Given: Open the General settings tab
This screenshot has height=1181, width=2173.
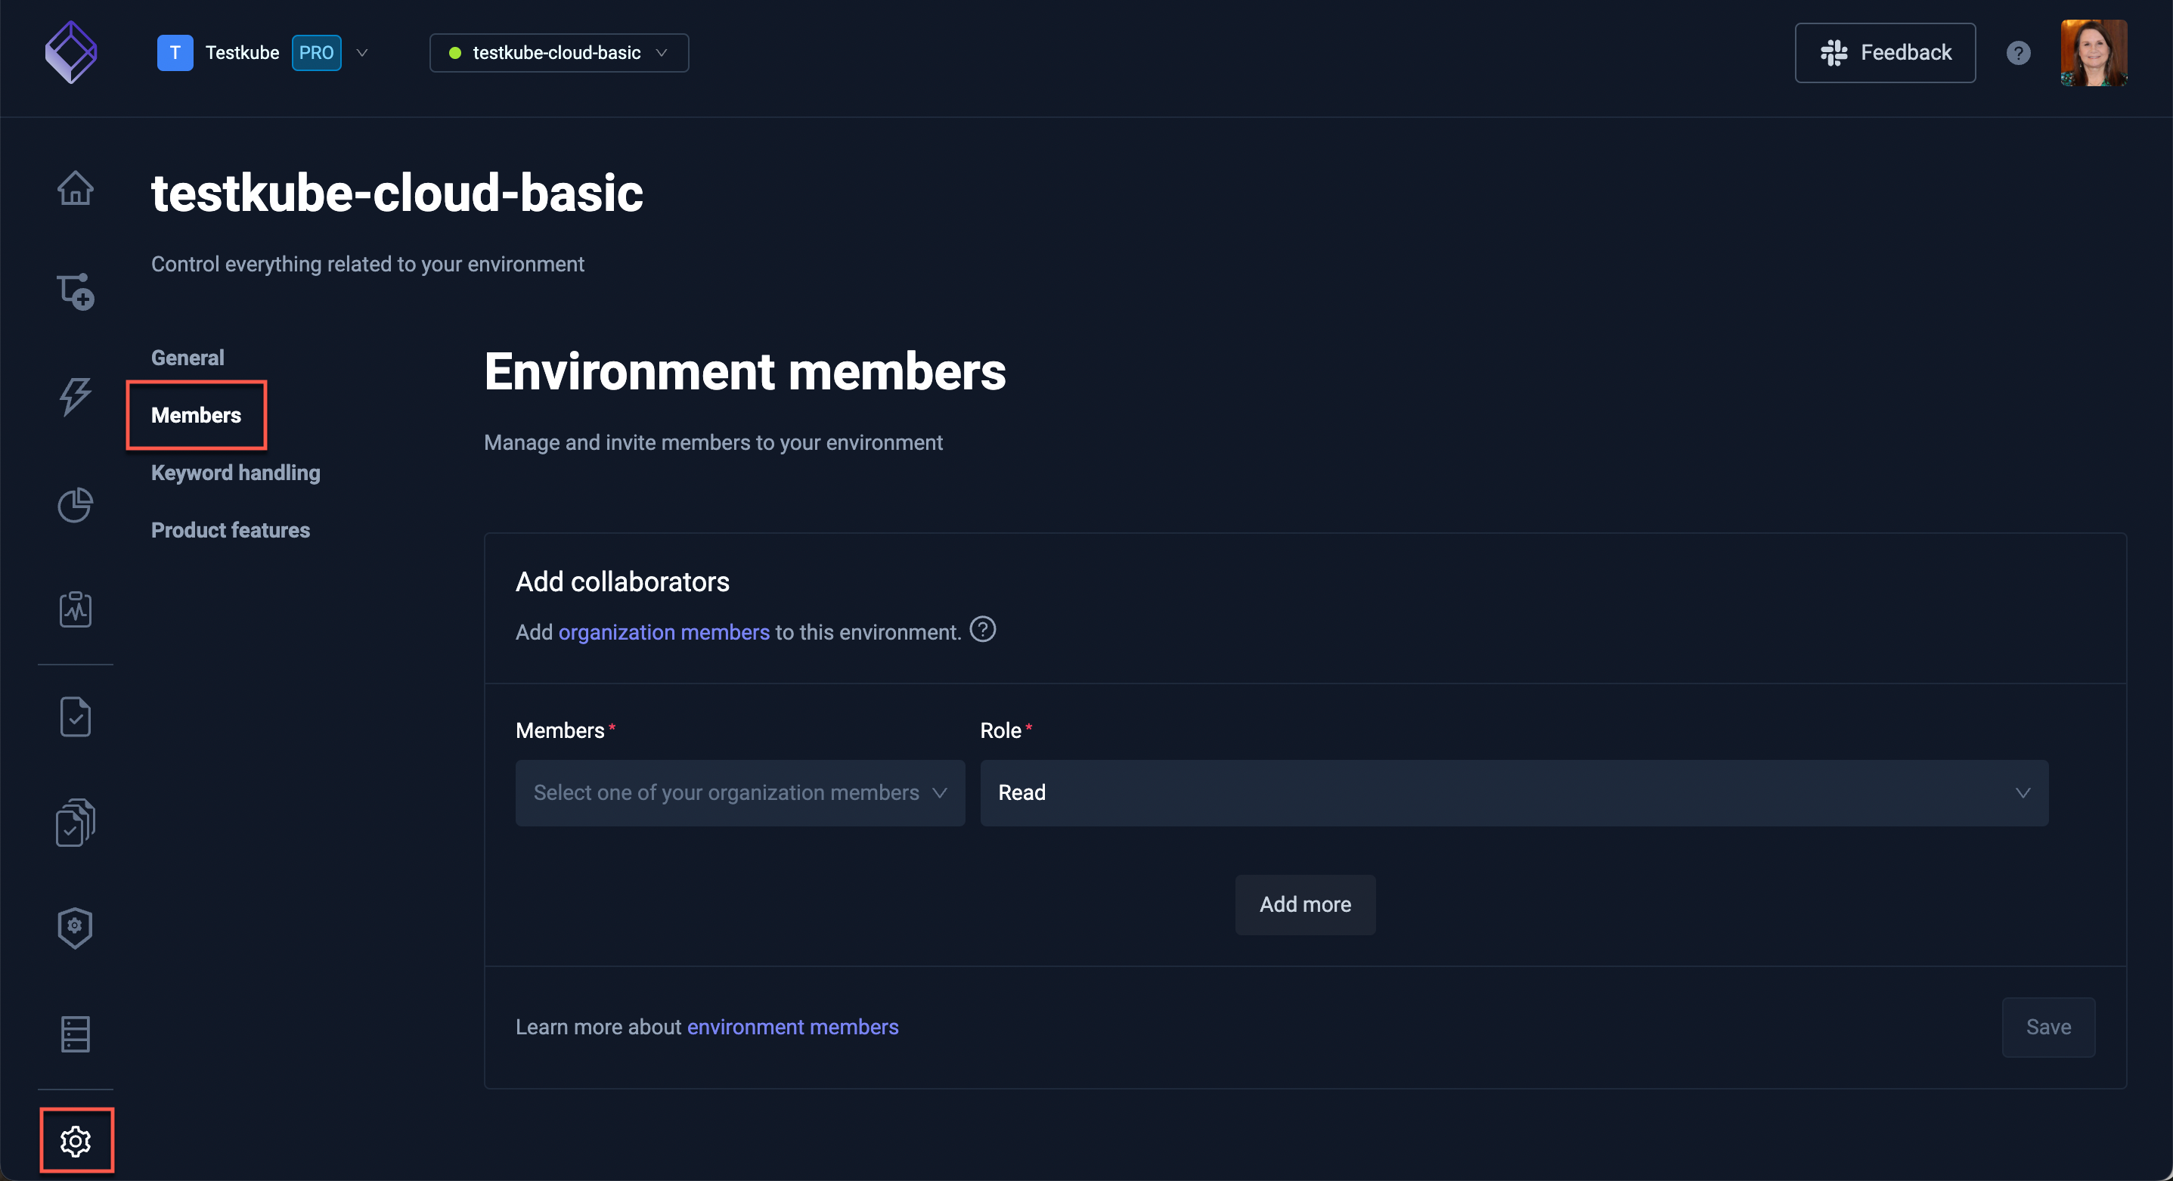Looking at the screenshot, I should pos(186,356).
